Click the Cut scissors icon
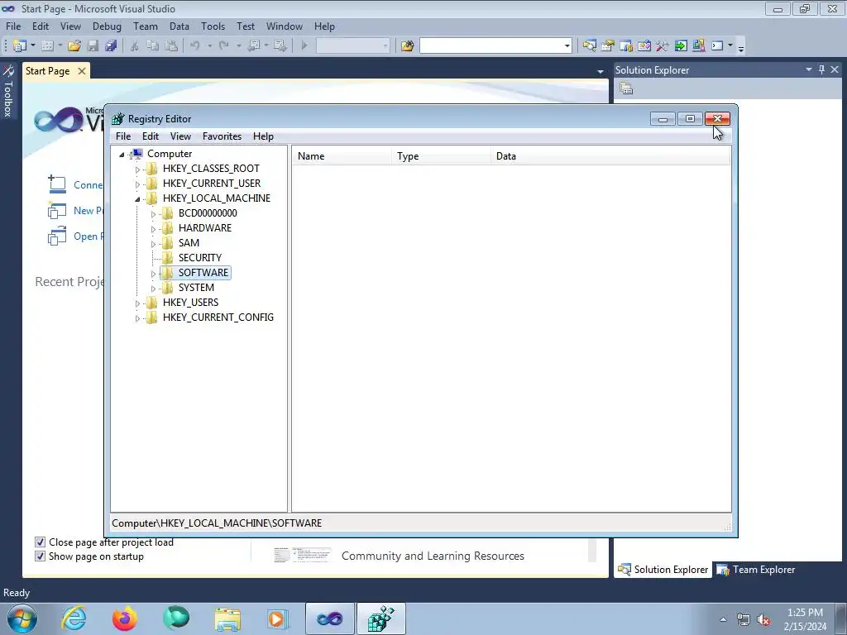 (135, 46)
